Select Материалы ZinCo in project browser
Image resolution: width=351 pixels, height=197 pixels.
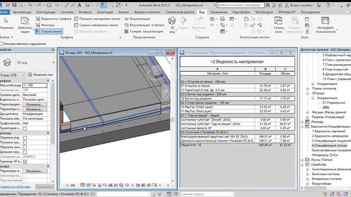(x=325, y=155)
